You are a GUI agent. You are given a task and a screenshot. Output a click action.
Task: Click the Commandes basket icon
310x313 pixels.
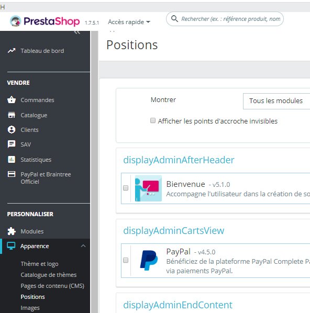[x=12, y=99]
